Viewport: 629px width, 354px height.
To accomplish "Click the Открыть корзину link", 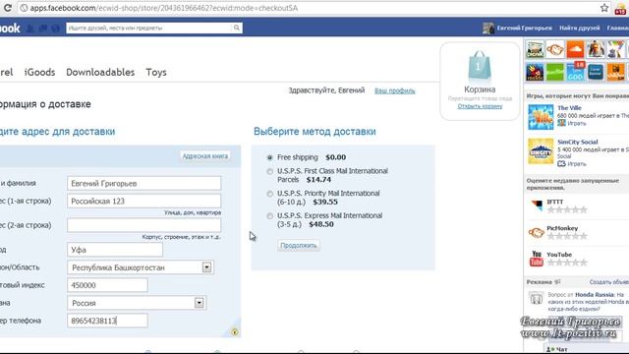I will pyautogui.click(x=480, y=106).
